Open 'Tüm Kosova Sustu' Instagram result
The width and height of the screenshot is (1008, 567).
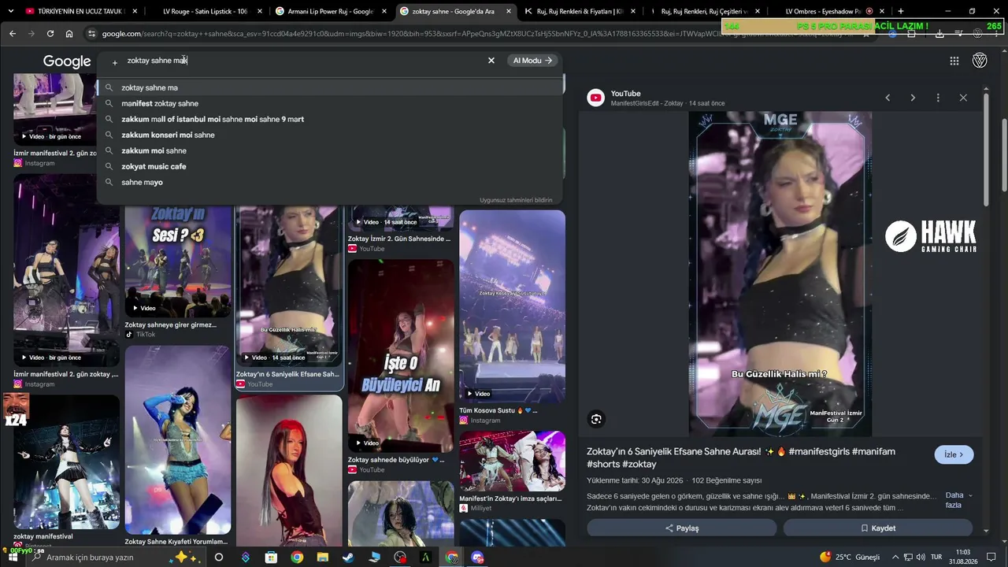(512, 317)
